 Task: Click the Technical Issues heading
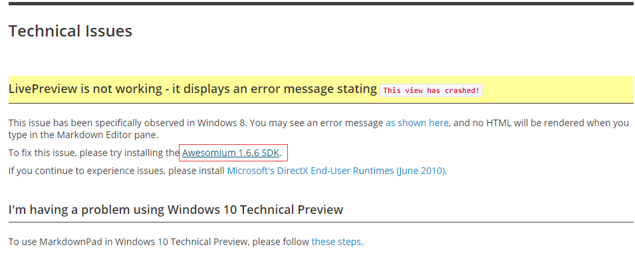pos(70,31)
